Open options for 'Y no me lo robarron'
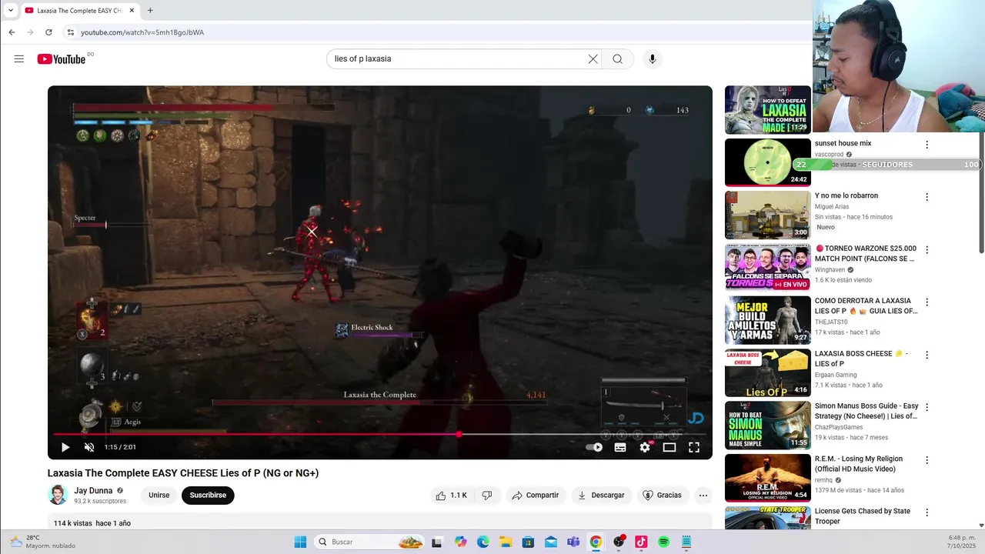Screen dimensions: 985x554 927,197
